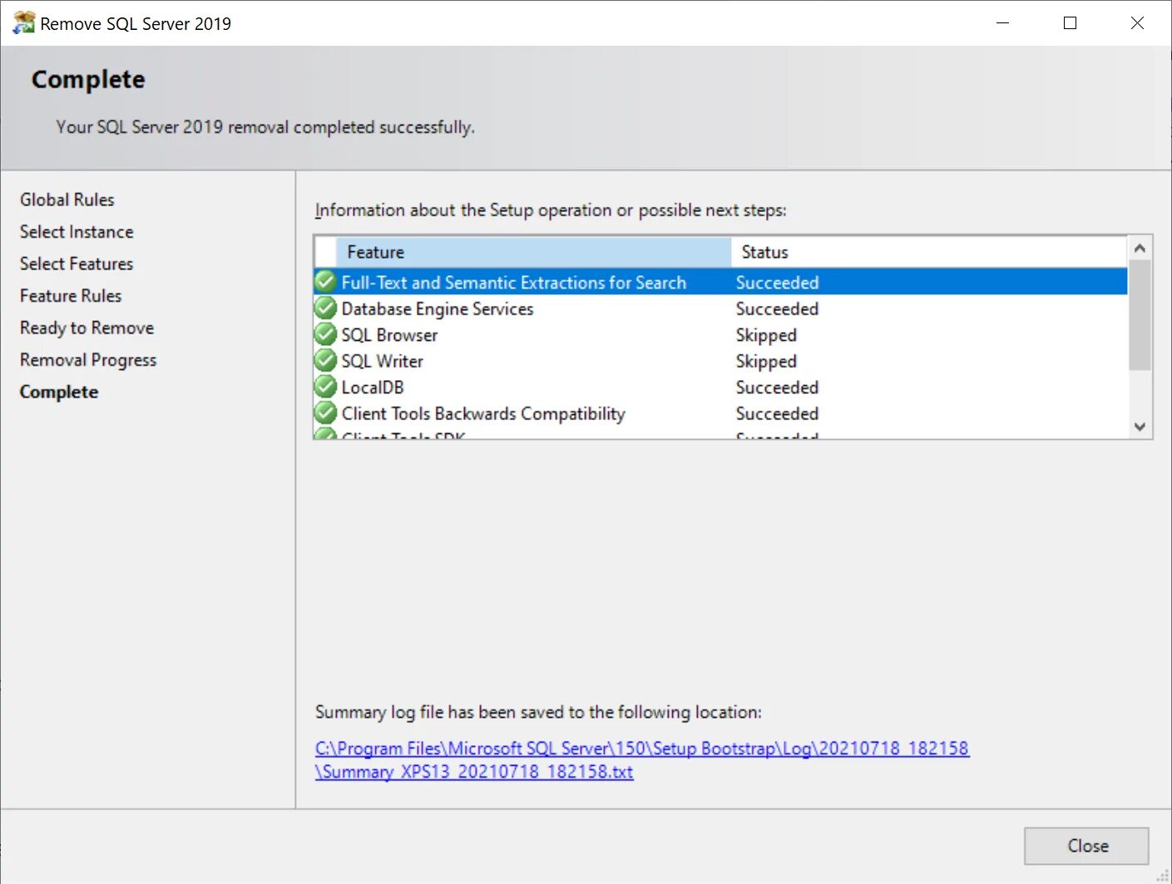Select the SQL Writer row
Image resolution: width=1172 pixels, height=884 pixels.
pos(720,361)
